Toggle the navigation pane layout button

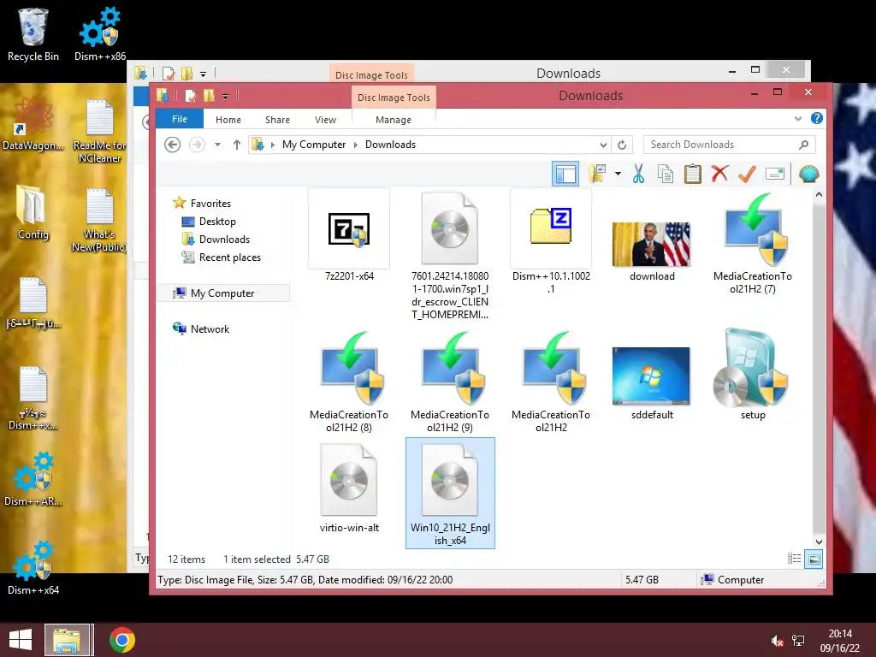(x=565, y=175)
